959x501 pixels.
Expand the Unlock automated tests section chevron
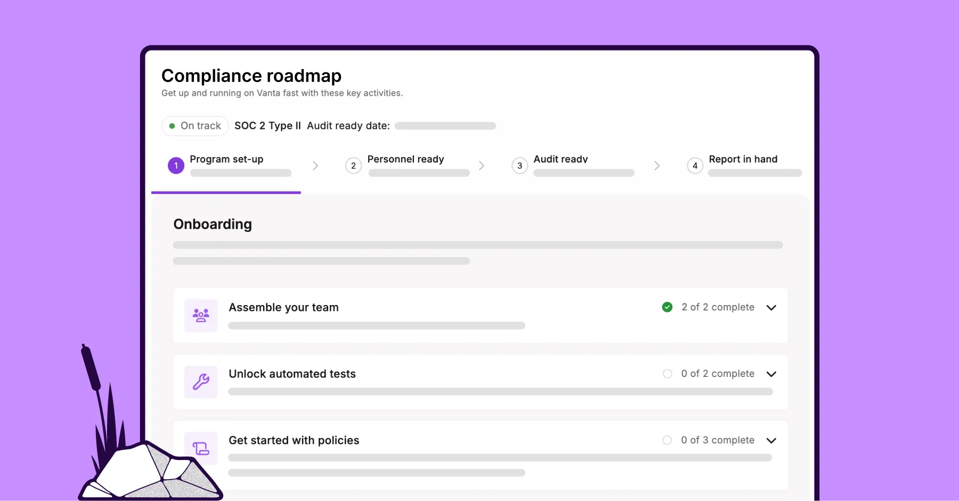771,374
